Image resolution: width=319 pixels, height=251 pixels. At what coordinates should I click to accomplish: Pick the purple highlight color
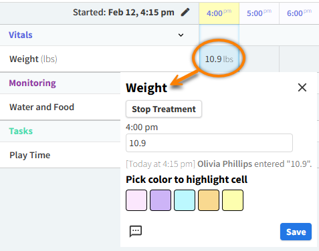click(161, 200)
